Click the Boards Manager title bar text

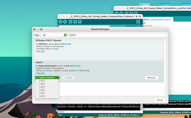[x=100, y=29]
